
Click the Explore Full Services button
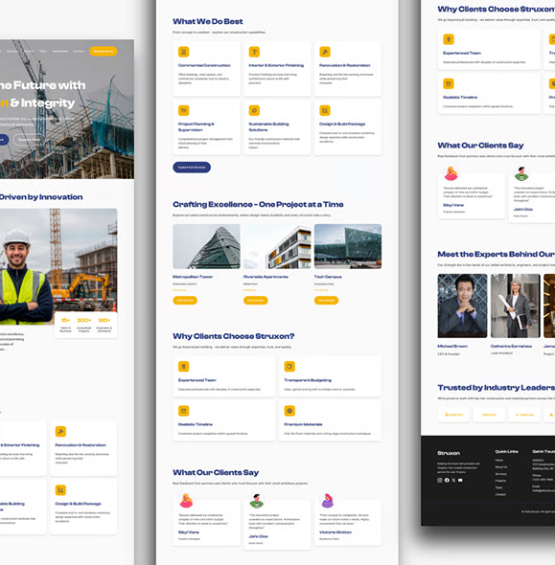[x=192, y=168]
